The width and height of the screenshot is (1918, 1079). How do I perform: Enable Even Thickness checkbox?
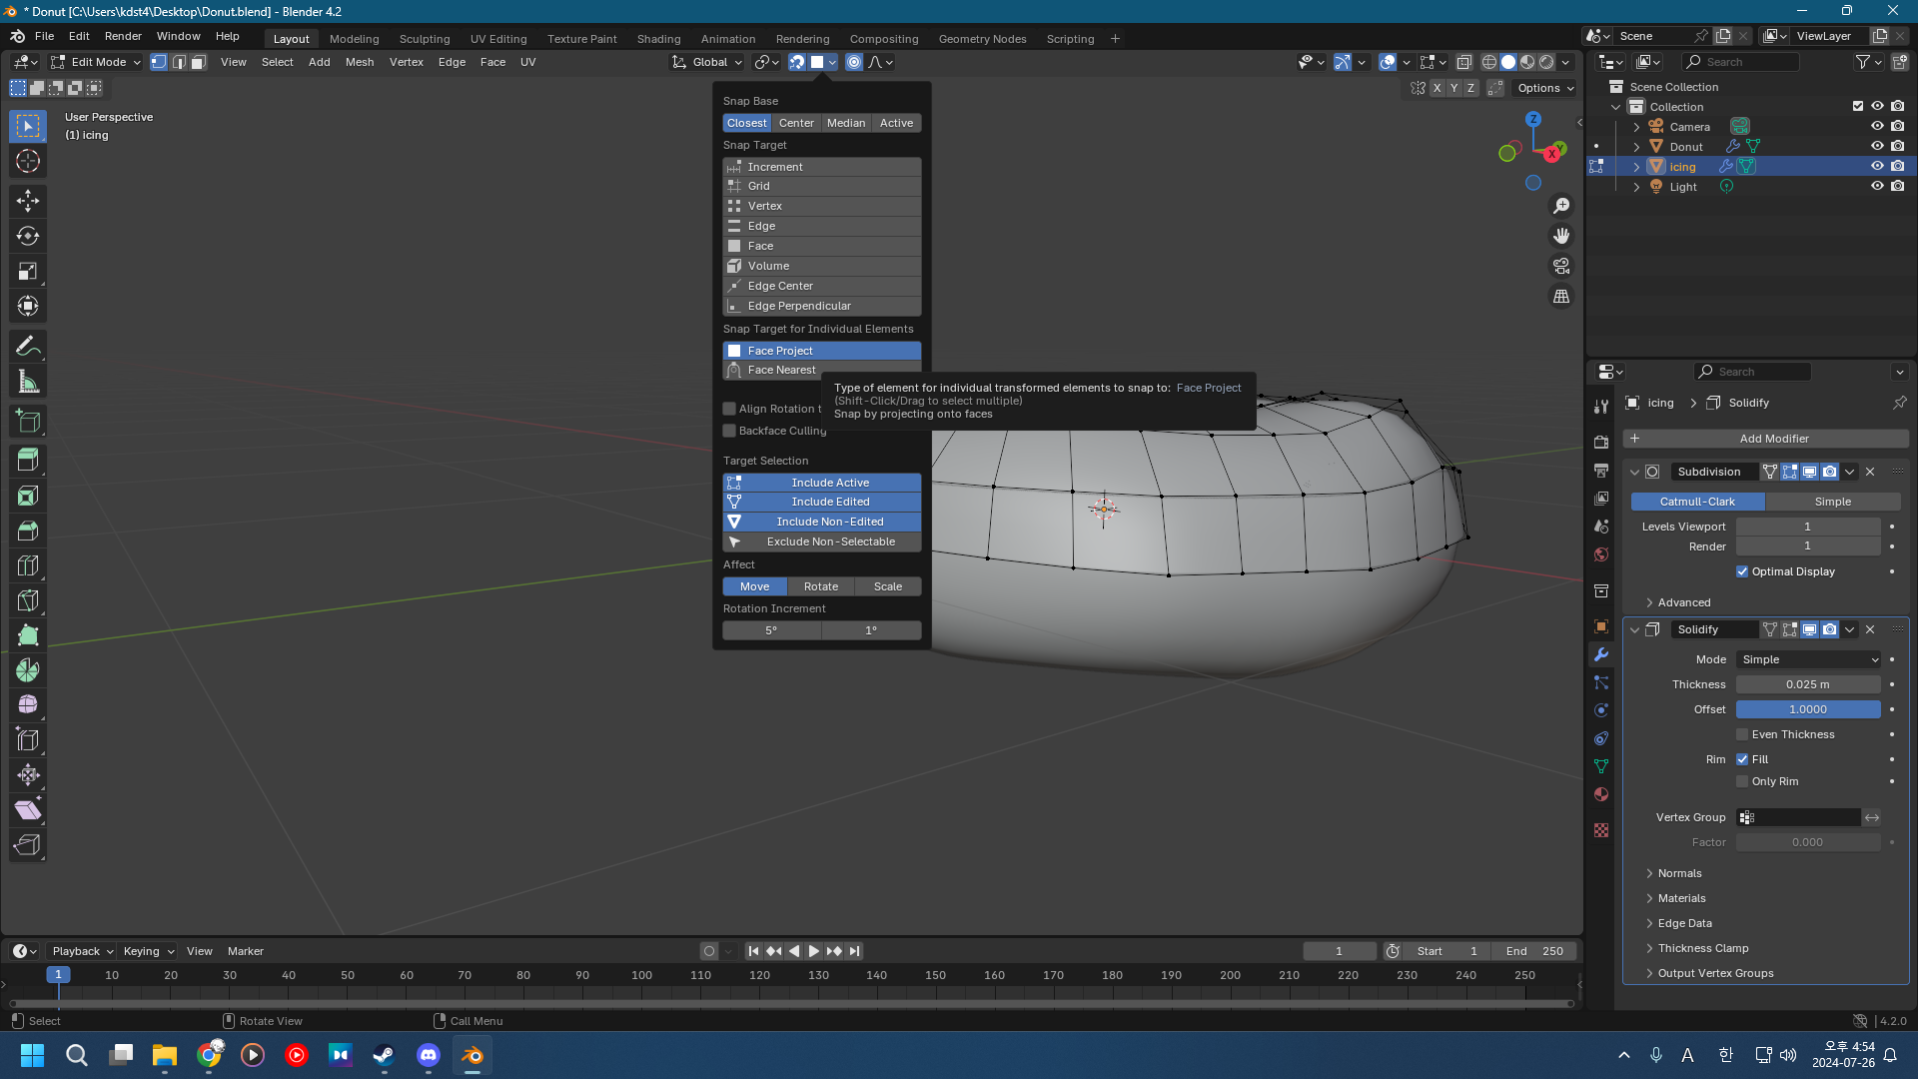[1742, 734]
